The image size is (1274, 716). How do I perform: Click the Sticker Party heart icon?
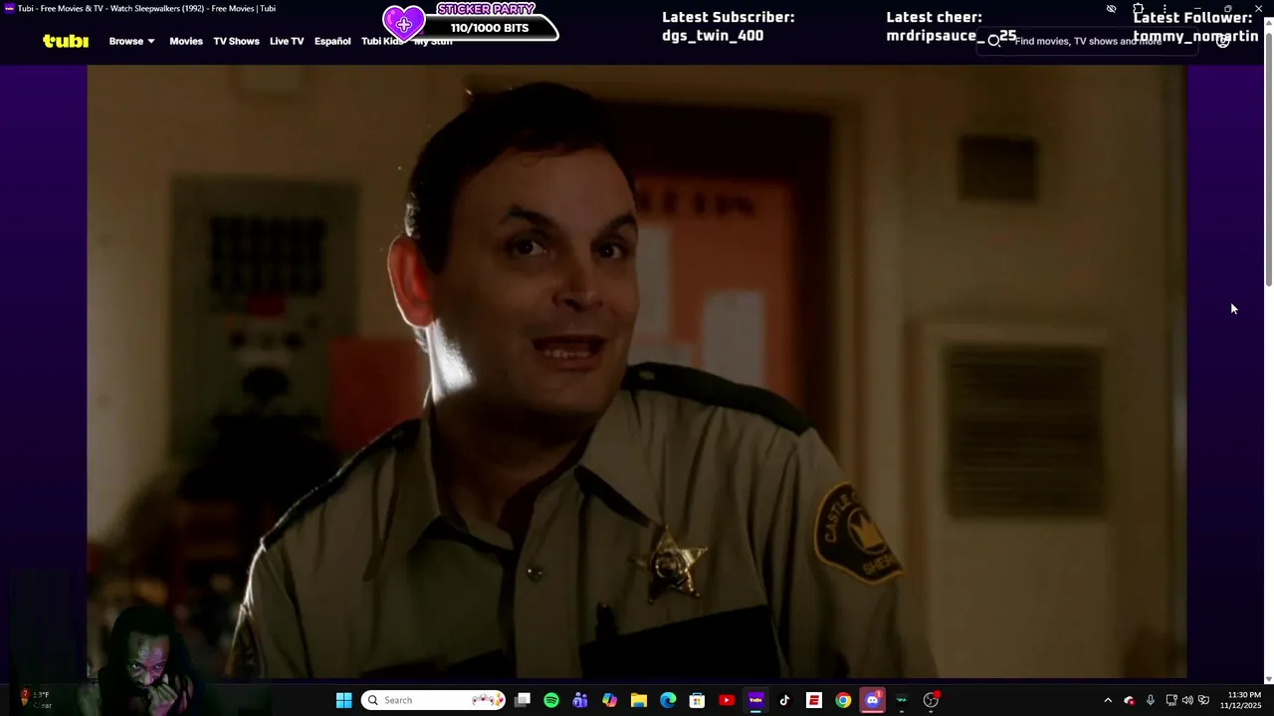(404, 24)
